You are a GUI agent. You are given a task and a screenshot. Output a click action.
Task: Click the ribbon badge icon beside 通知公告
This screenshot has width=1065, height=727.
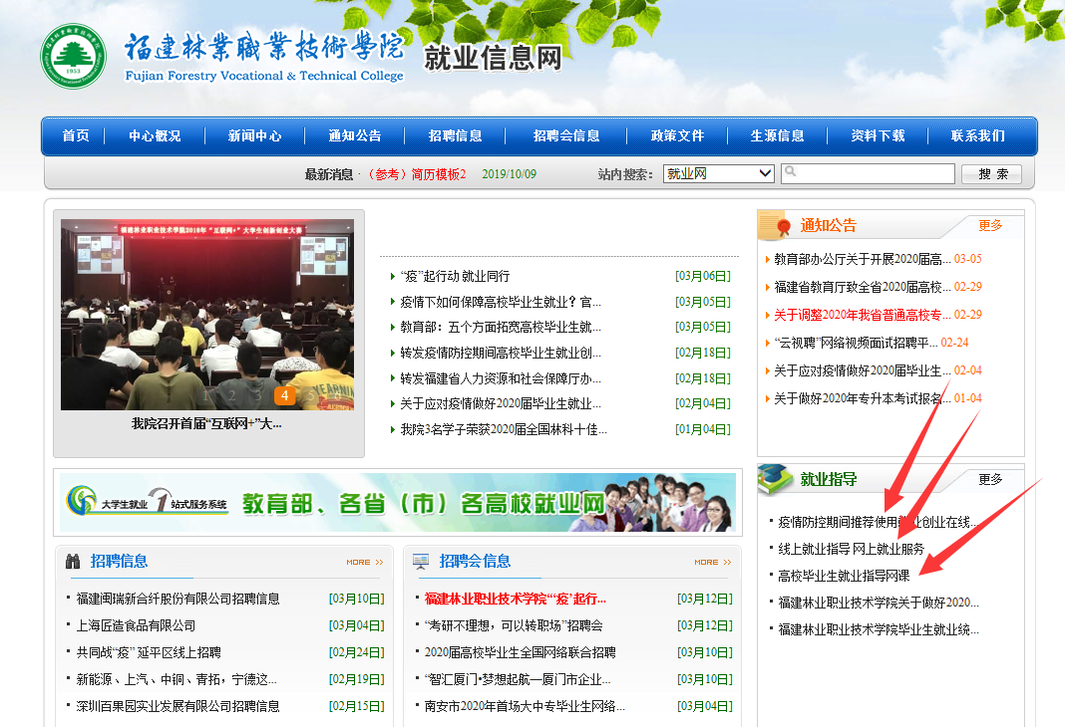pos(777,226)
